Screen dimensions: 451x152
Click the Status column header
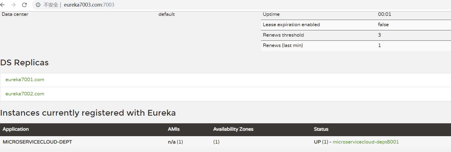point(321,129)
